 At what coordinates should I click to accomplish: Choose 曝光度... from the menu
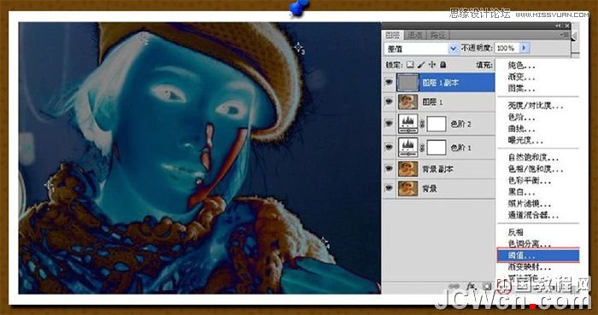tap(525, 141)
